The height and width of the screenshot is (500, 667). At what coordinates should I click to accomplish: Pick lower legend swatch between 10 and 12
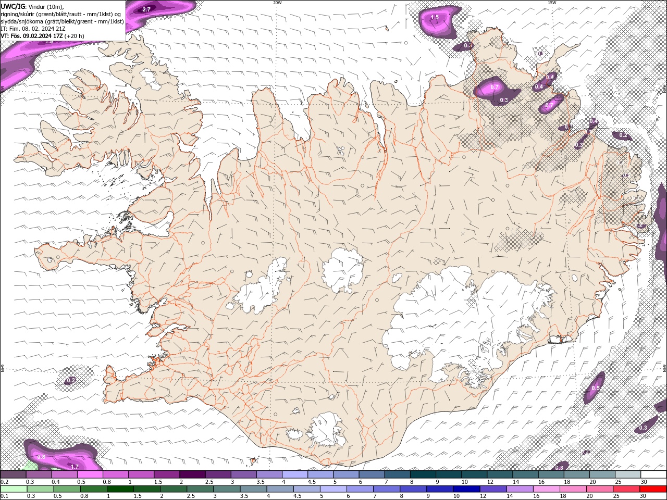[466, 489]
